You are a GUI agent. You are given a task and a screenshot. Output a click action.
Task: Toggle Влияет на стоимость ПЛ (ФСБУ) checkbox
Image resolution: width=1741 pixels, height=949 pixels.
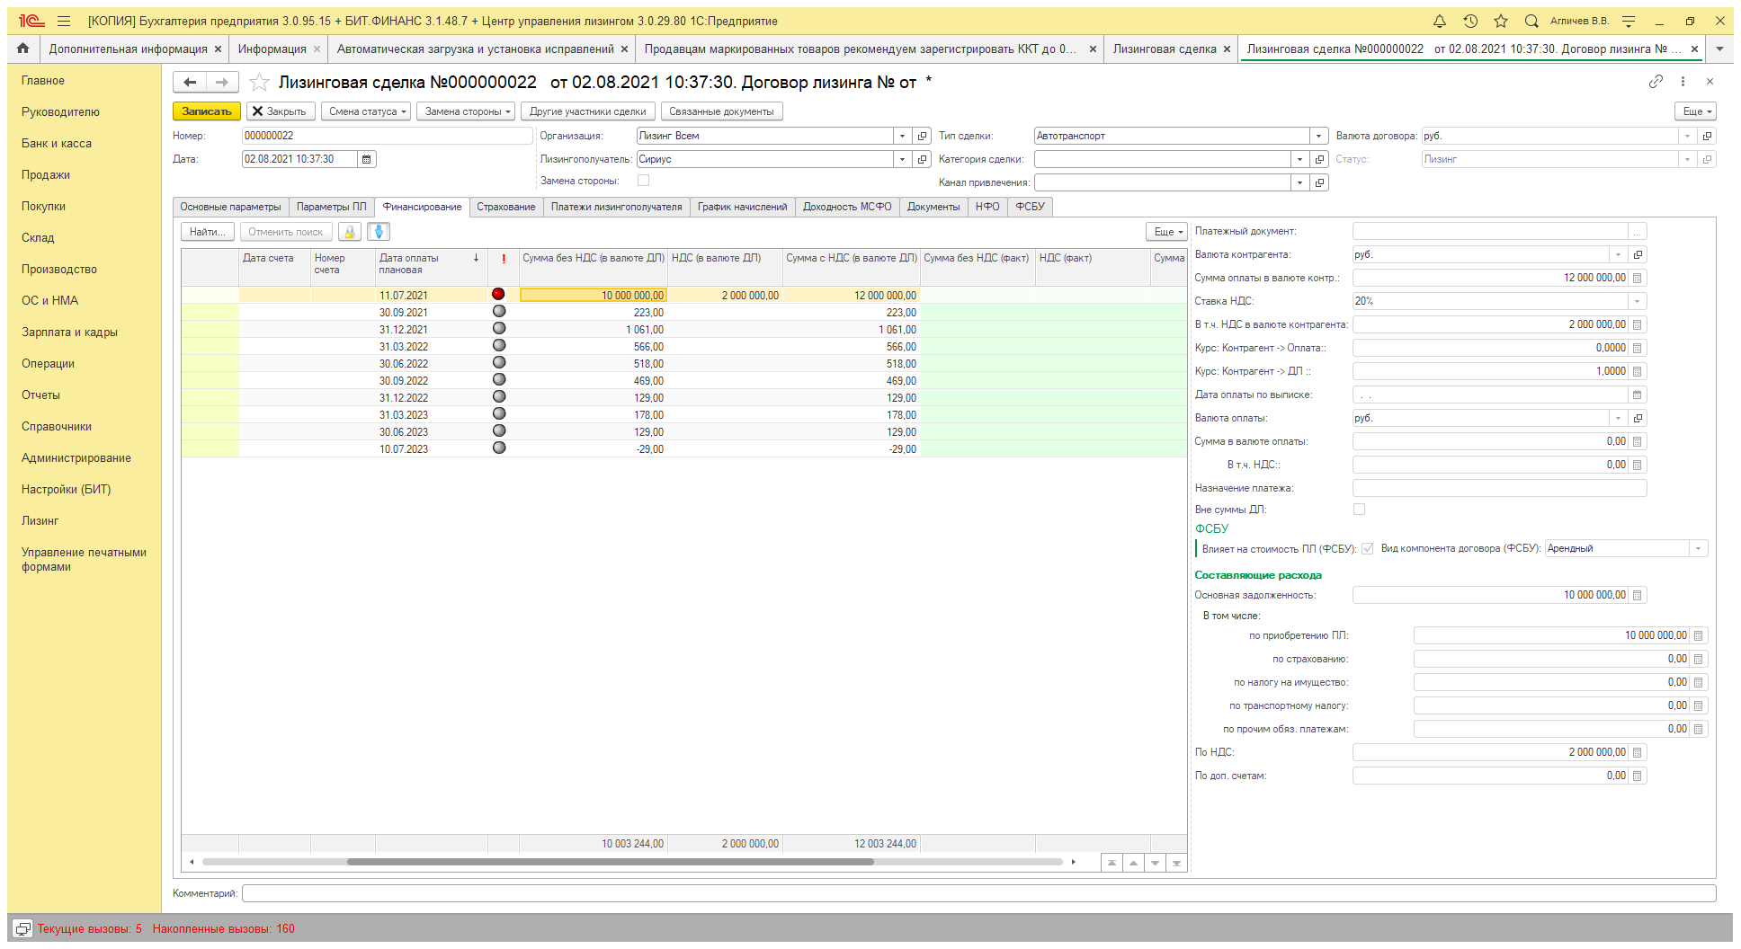click(x=1367, y=548)
